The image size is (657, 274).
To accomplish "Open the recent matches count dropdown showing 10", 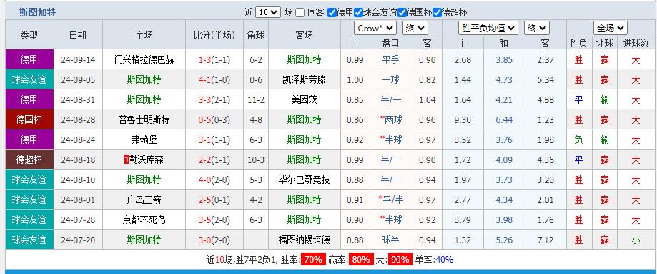I will (268, 12).
